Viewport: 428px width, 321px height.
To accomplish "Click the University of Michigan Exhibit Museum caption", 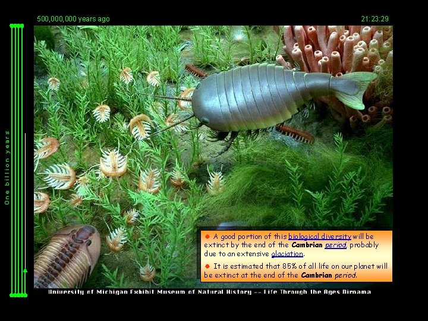I will (x=209, y=292).
